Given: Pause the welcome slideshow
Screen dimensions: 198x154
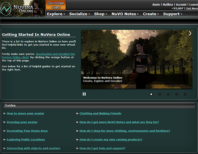Looking at the screenshot, I should 84,94.
